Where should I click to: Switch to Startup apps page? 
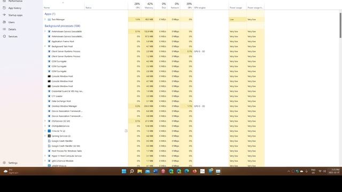pyautogui.click(x=15, y=15)
